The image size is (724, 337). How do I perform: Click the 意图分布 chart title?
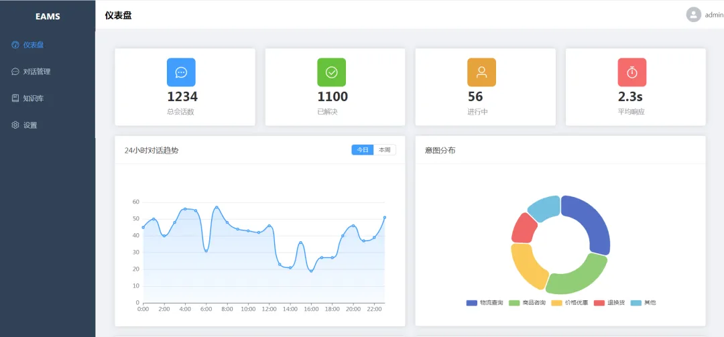440,150
